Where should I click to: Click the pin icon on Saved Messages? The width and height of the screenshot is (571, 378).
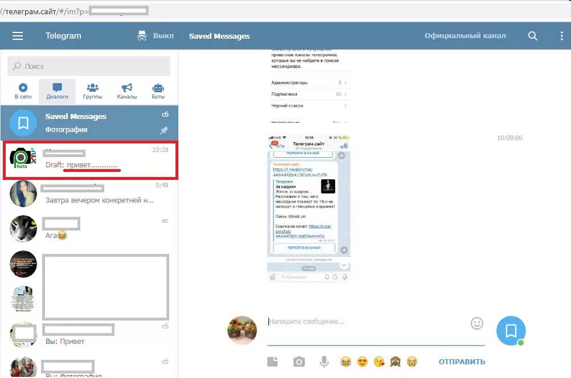tap(164, 130)
